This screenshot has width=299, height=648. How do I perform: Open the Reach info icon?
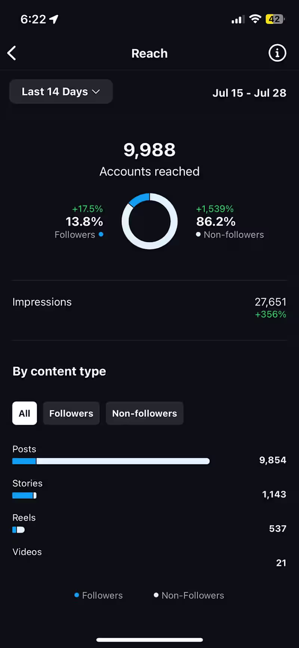click(277, 53)
